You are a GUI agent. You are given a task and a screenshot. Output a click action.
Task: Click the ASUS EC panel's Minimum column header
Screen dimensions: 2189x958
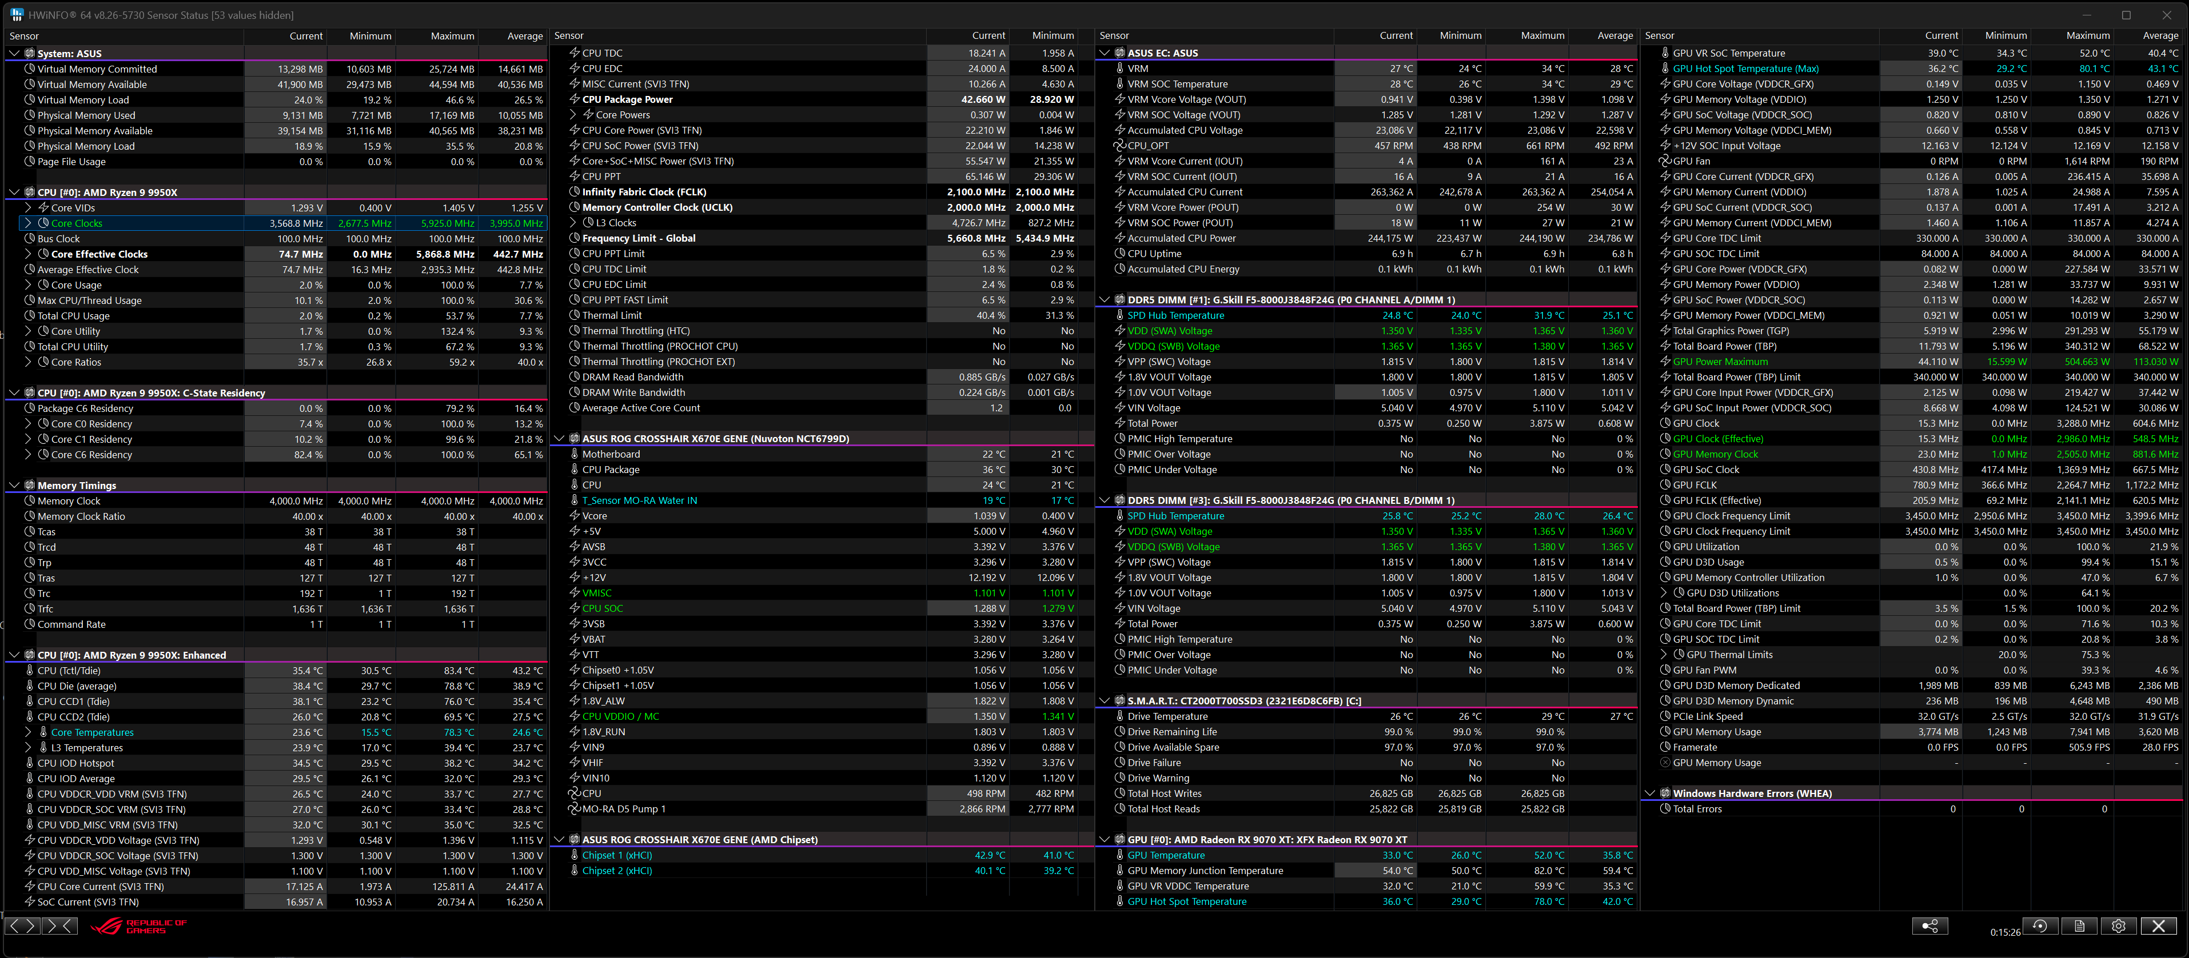coord(1452,35)
